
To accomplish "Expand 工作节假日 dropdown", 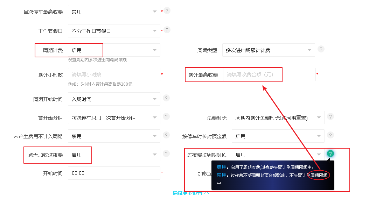I will coord(114,31).
